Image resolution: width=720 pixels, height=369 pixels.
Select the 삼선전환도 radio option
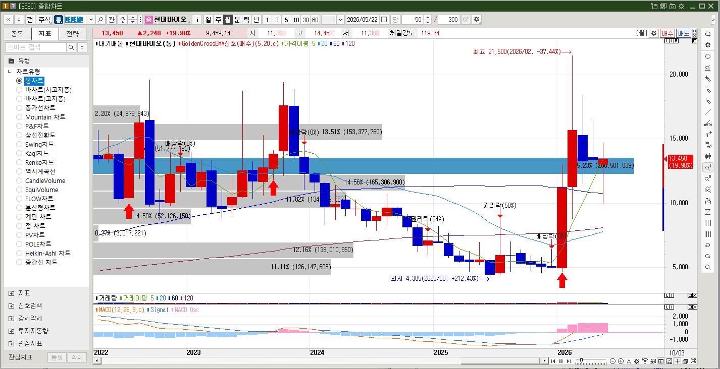[x=19, y=135]
